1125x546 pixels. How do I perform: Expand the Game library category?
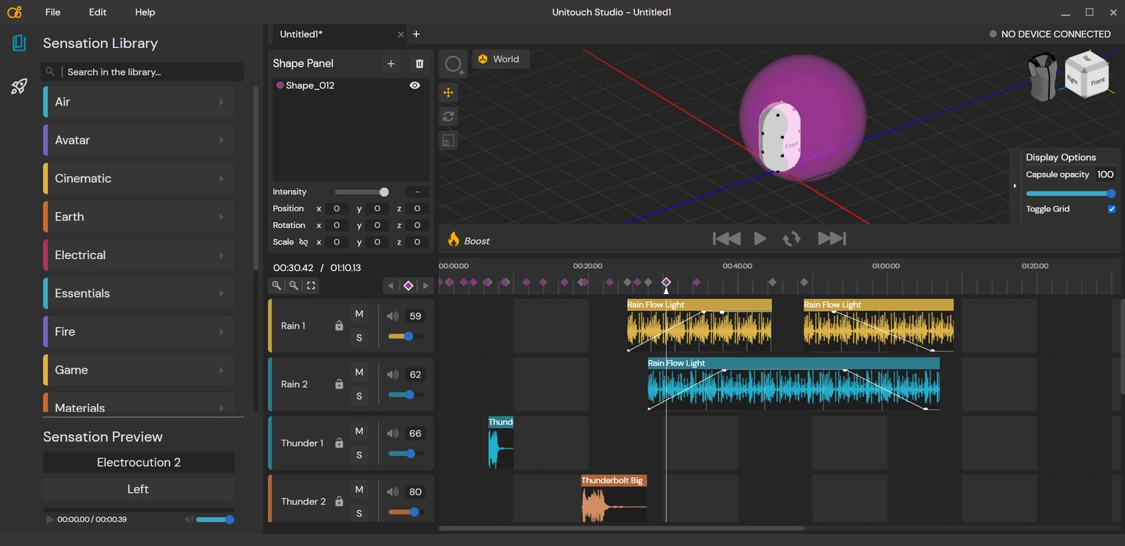point(139,370)
